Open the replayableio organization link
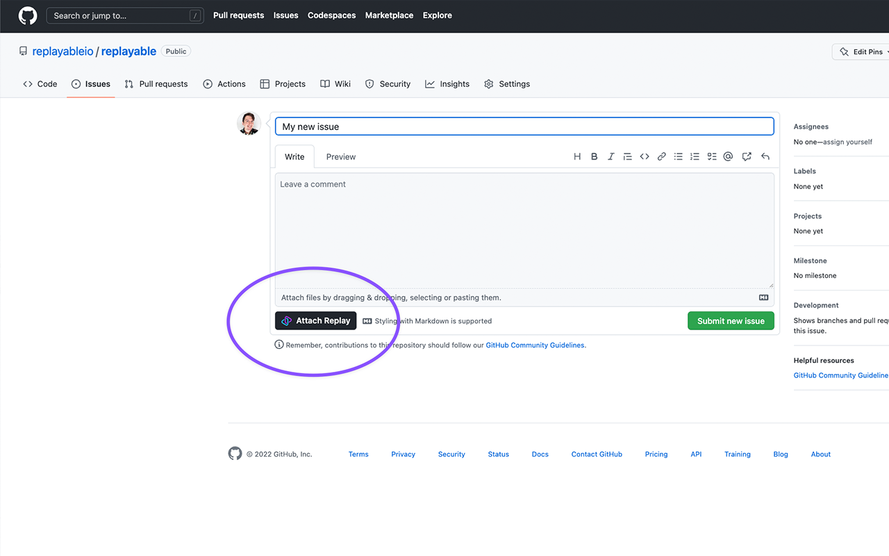The width and height of the screenshot is (889, 556). click(x=63, y=51)
